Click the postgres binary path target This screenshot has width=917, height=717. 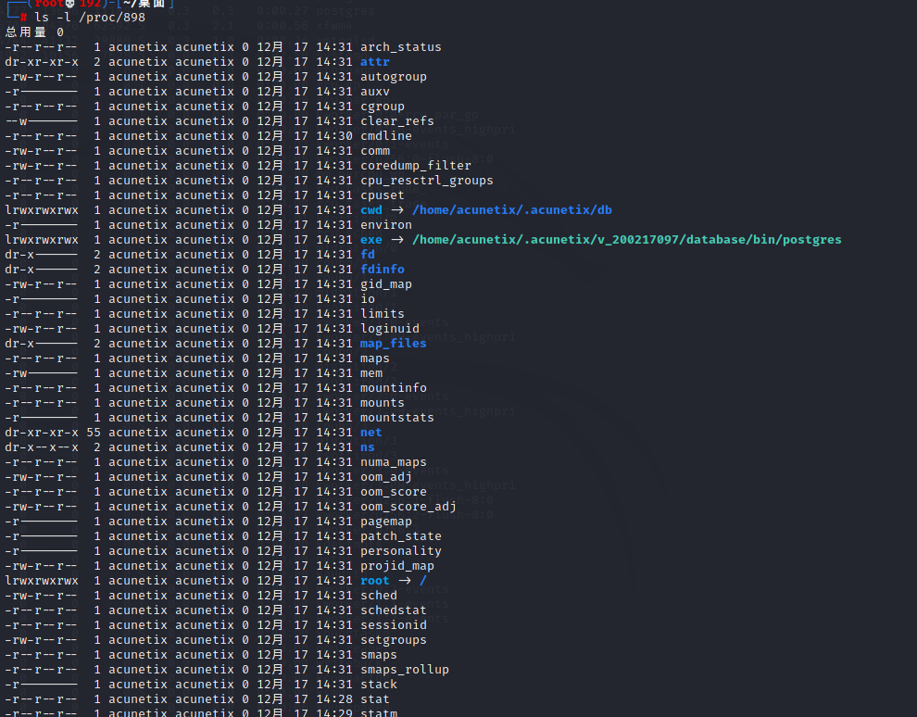tap(626, 239)
